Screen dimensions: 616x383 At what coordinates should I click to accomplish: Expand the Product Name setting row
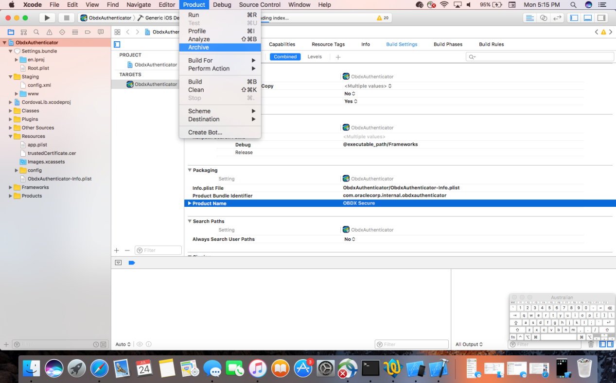coord(190,203)
